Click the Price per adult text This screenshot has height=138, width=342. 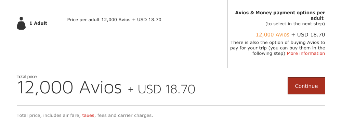(114, 19)
